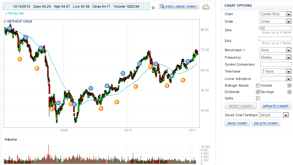
Task: Click the UPDATE CHART button
Action: [x=276, y=106]
